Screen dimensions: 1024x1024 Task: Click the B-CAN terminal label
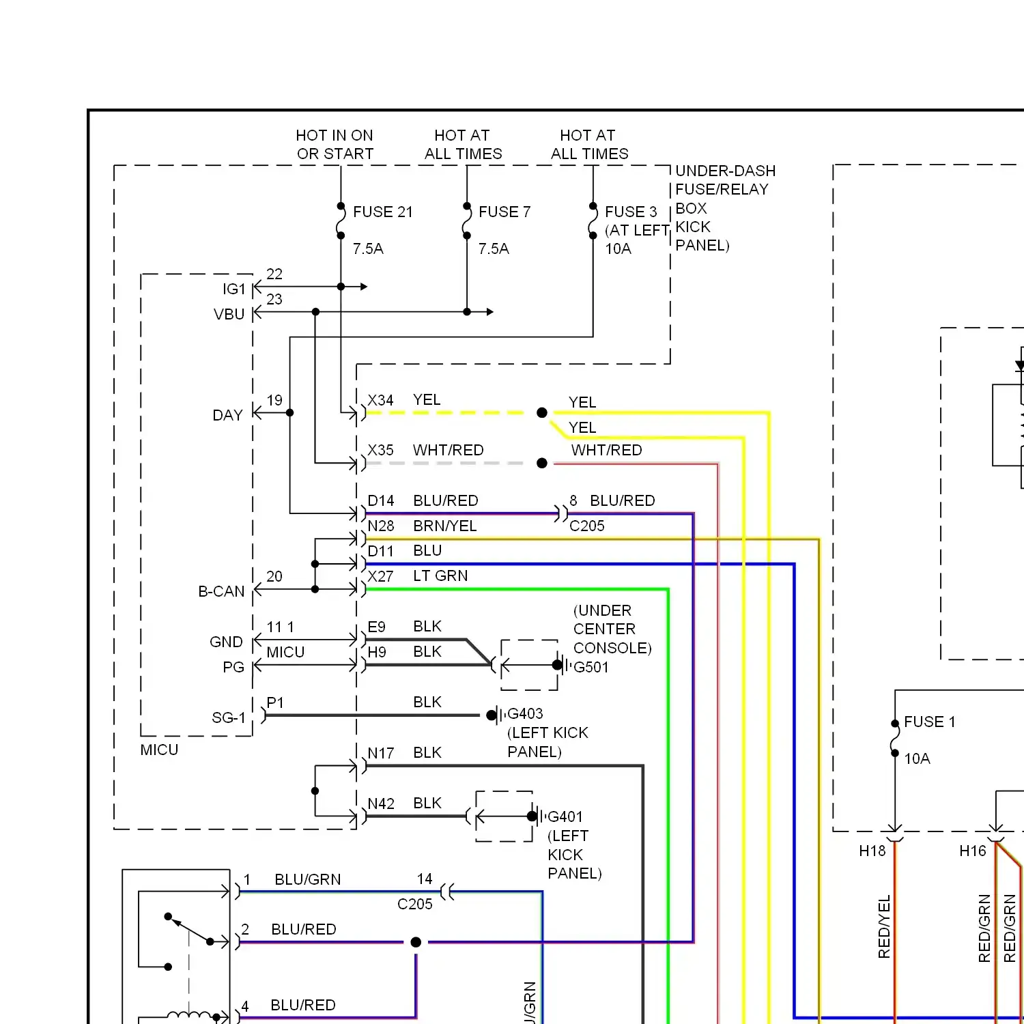point(221,592)
